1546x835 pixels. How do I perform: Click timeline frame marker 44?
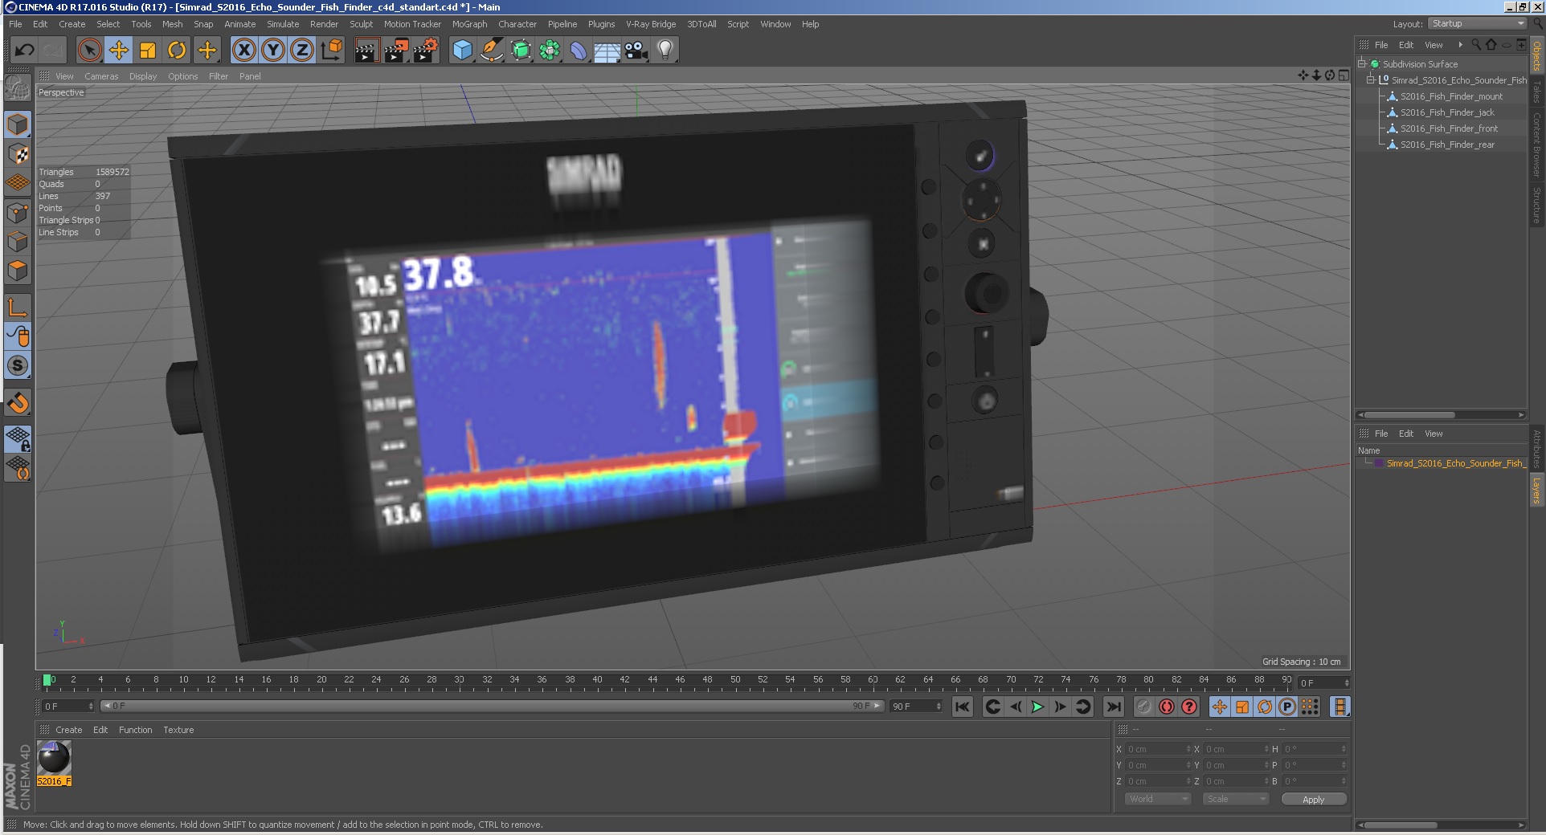[652, 680]
